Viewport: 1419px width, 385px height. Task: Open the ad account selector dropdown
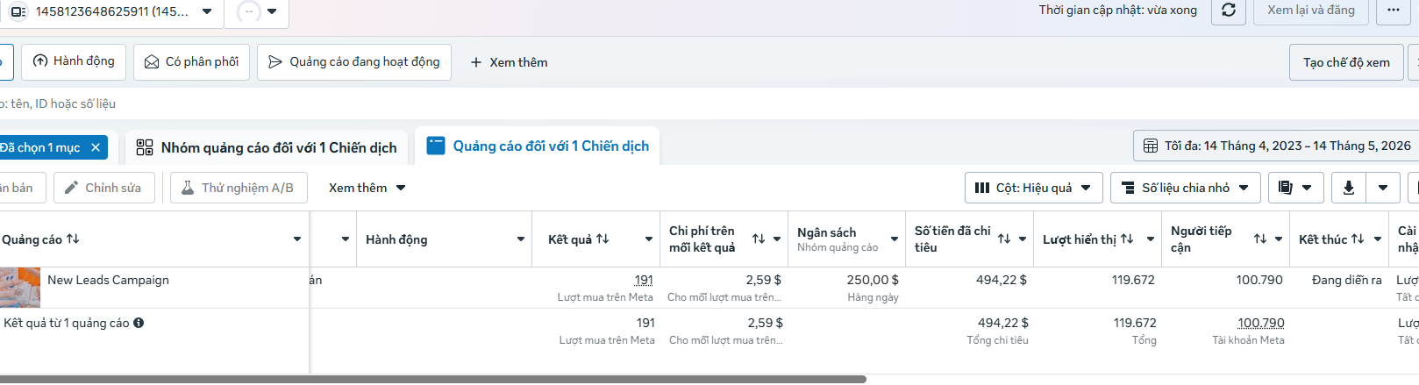(x=111, y=11)
